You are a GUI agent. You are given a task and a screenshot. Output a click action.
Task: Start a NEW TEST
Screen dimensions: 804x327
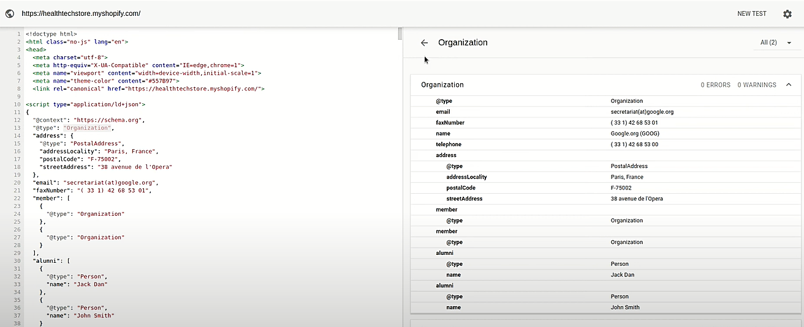pyautogui.click(x=752, y=14)
